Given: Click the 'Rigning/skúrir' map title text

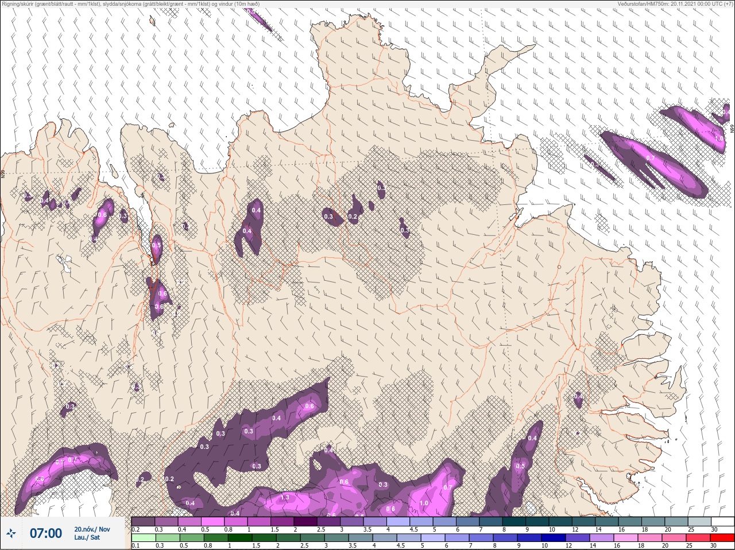Looking at the screenshot, I should (x=131, y=4).
